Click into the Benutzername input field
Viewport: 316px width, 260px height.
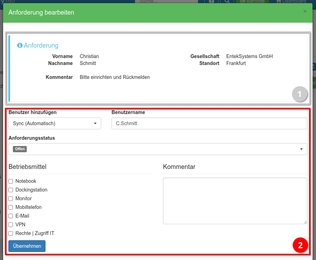(209, 123)
